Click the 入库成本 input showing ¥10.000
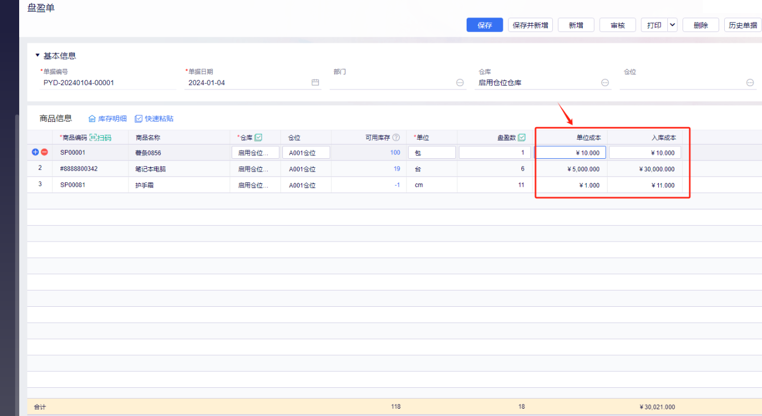The width and height of the screenshot is (762, 416). (x=645, y=153)
